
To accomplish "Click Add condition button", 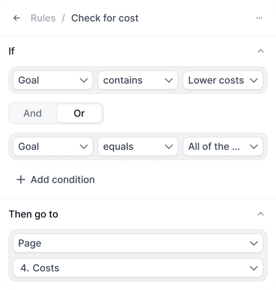I will (x=63, y=180).
